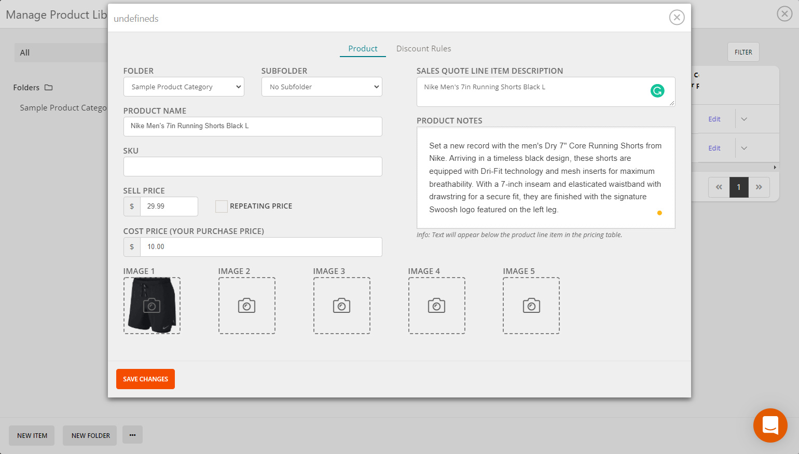
Task: Open the Filter panel
Action: click(743, 52)
